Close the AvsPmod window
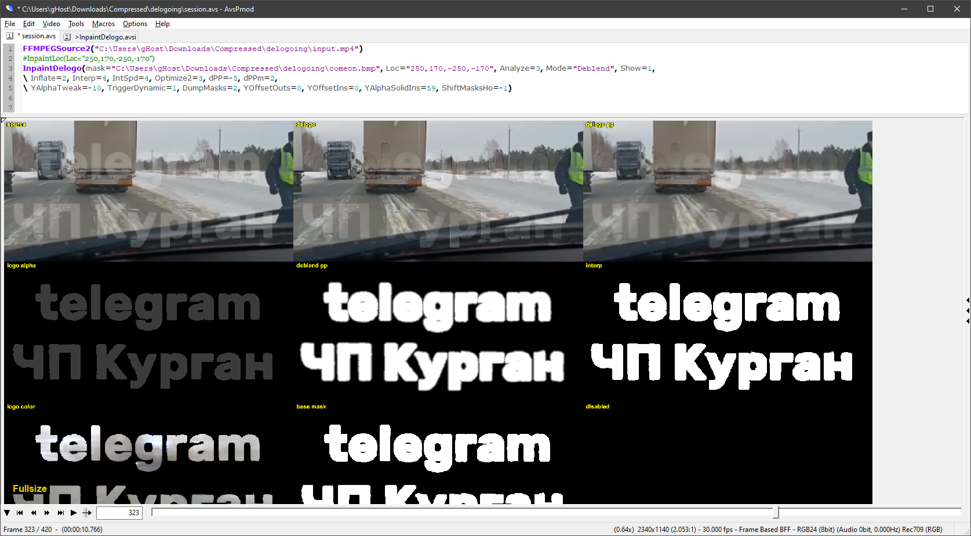Screen dimensions: 971x536 coord(957,9)
